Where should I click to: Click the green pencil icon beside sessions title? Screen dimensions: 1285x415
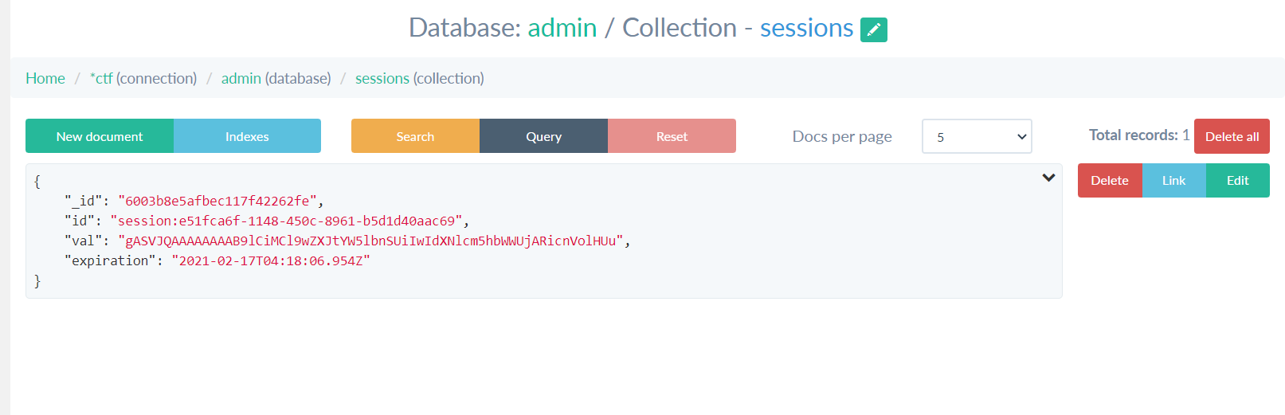(x=873, y=29)
